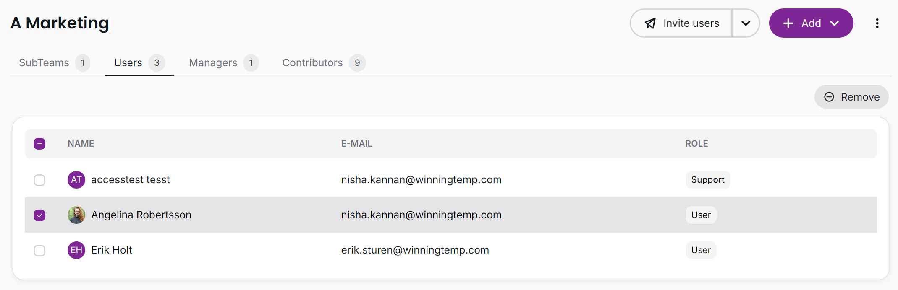Viewport: 898px width, 290px height.
Task: Open the Add dropdown chevron
Action: tap(835, 23)
